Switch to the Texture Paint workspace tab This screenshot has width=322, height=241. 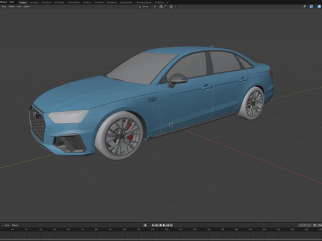74,3
